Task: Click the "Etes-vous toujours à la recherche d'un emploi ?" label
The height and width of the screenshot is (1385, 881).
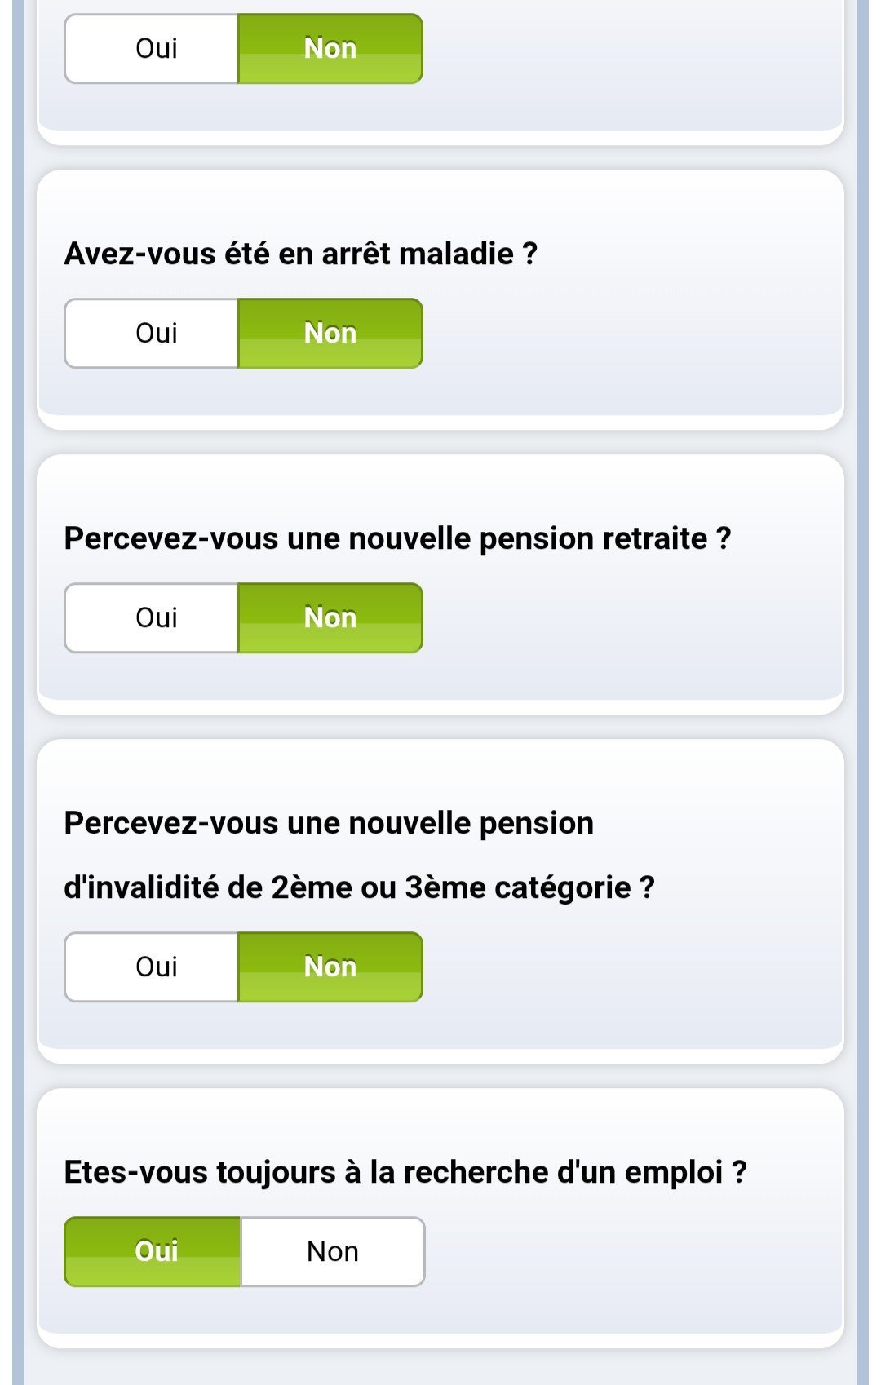Action: click(405, 1172)
